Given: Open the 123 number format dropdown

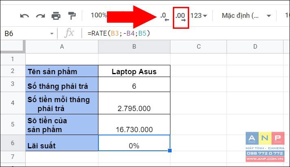Looking at the screenshot, I should [198, 16].
